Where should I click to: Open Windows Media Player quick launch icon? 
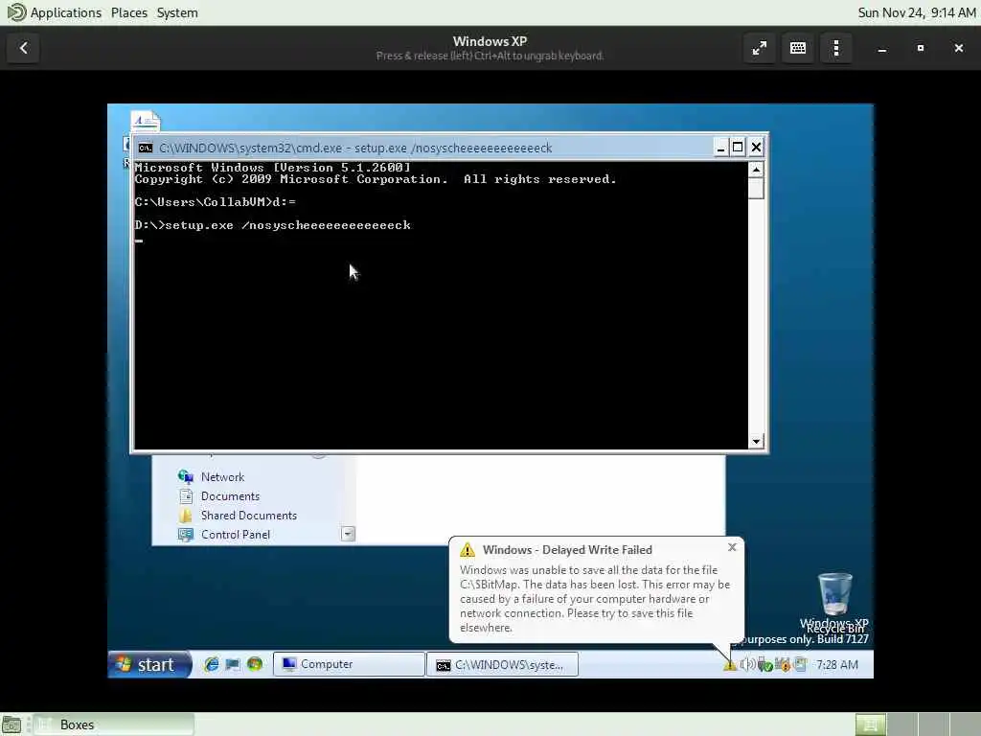pyautogui.click(x=255, y=664)
